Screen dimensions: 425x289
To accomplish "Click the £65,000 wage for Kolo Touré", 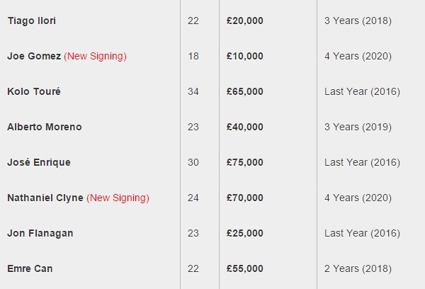I will point(245,91).
